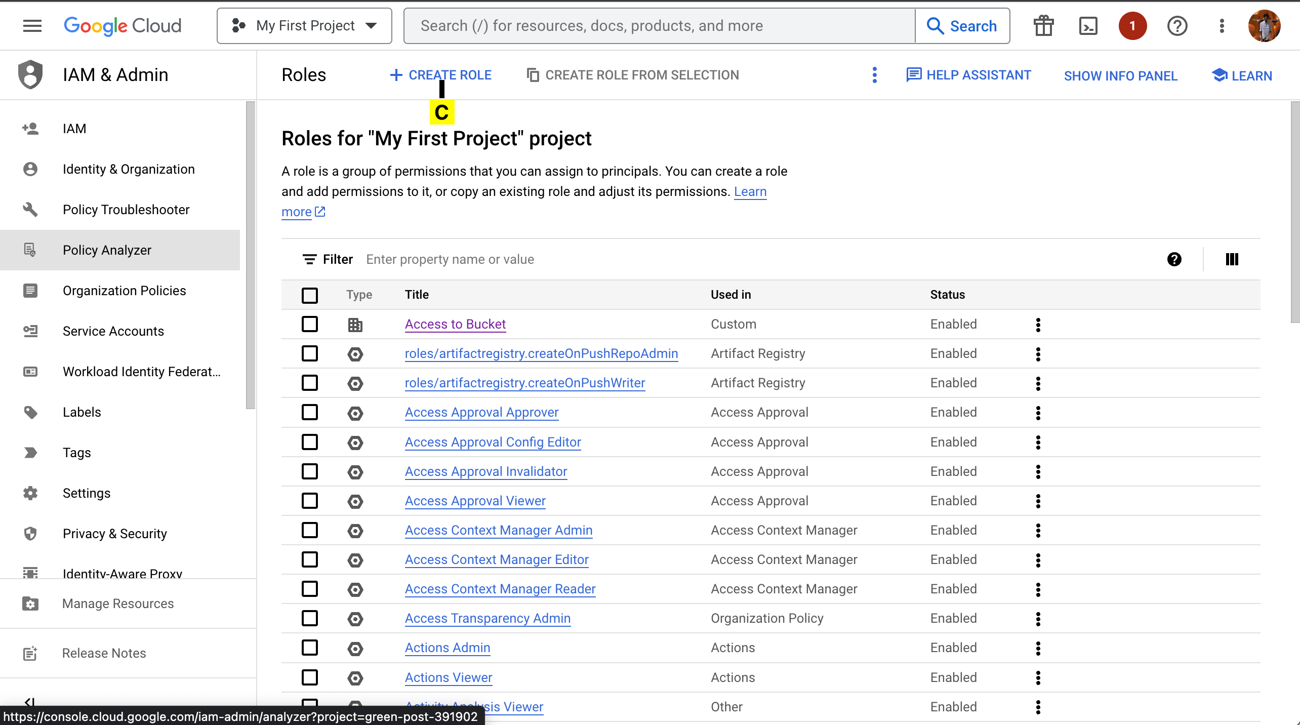Check the Access to Bucket row checkbox
Image resolution: width=1300 pixels, height=725 pixels.
pos(310,324)
